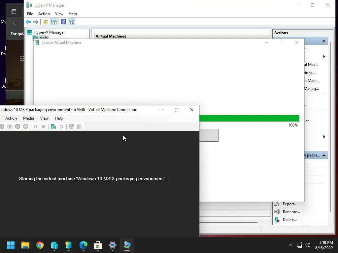Click the Create Virtual Machine dialog title icon

point(37,42)
